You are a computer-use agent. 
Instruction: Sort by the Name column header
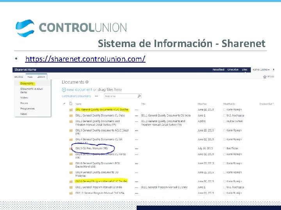pyautogui.click(x=78, y=104)
